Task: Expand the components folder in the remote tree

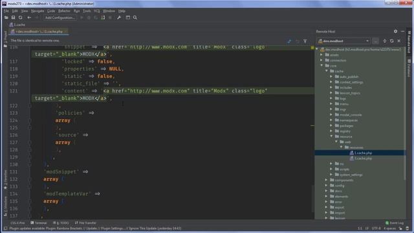Action: [326, 180]
